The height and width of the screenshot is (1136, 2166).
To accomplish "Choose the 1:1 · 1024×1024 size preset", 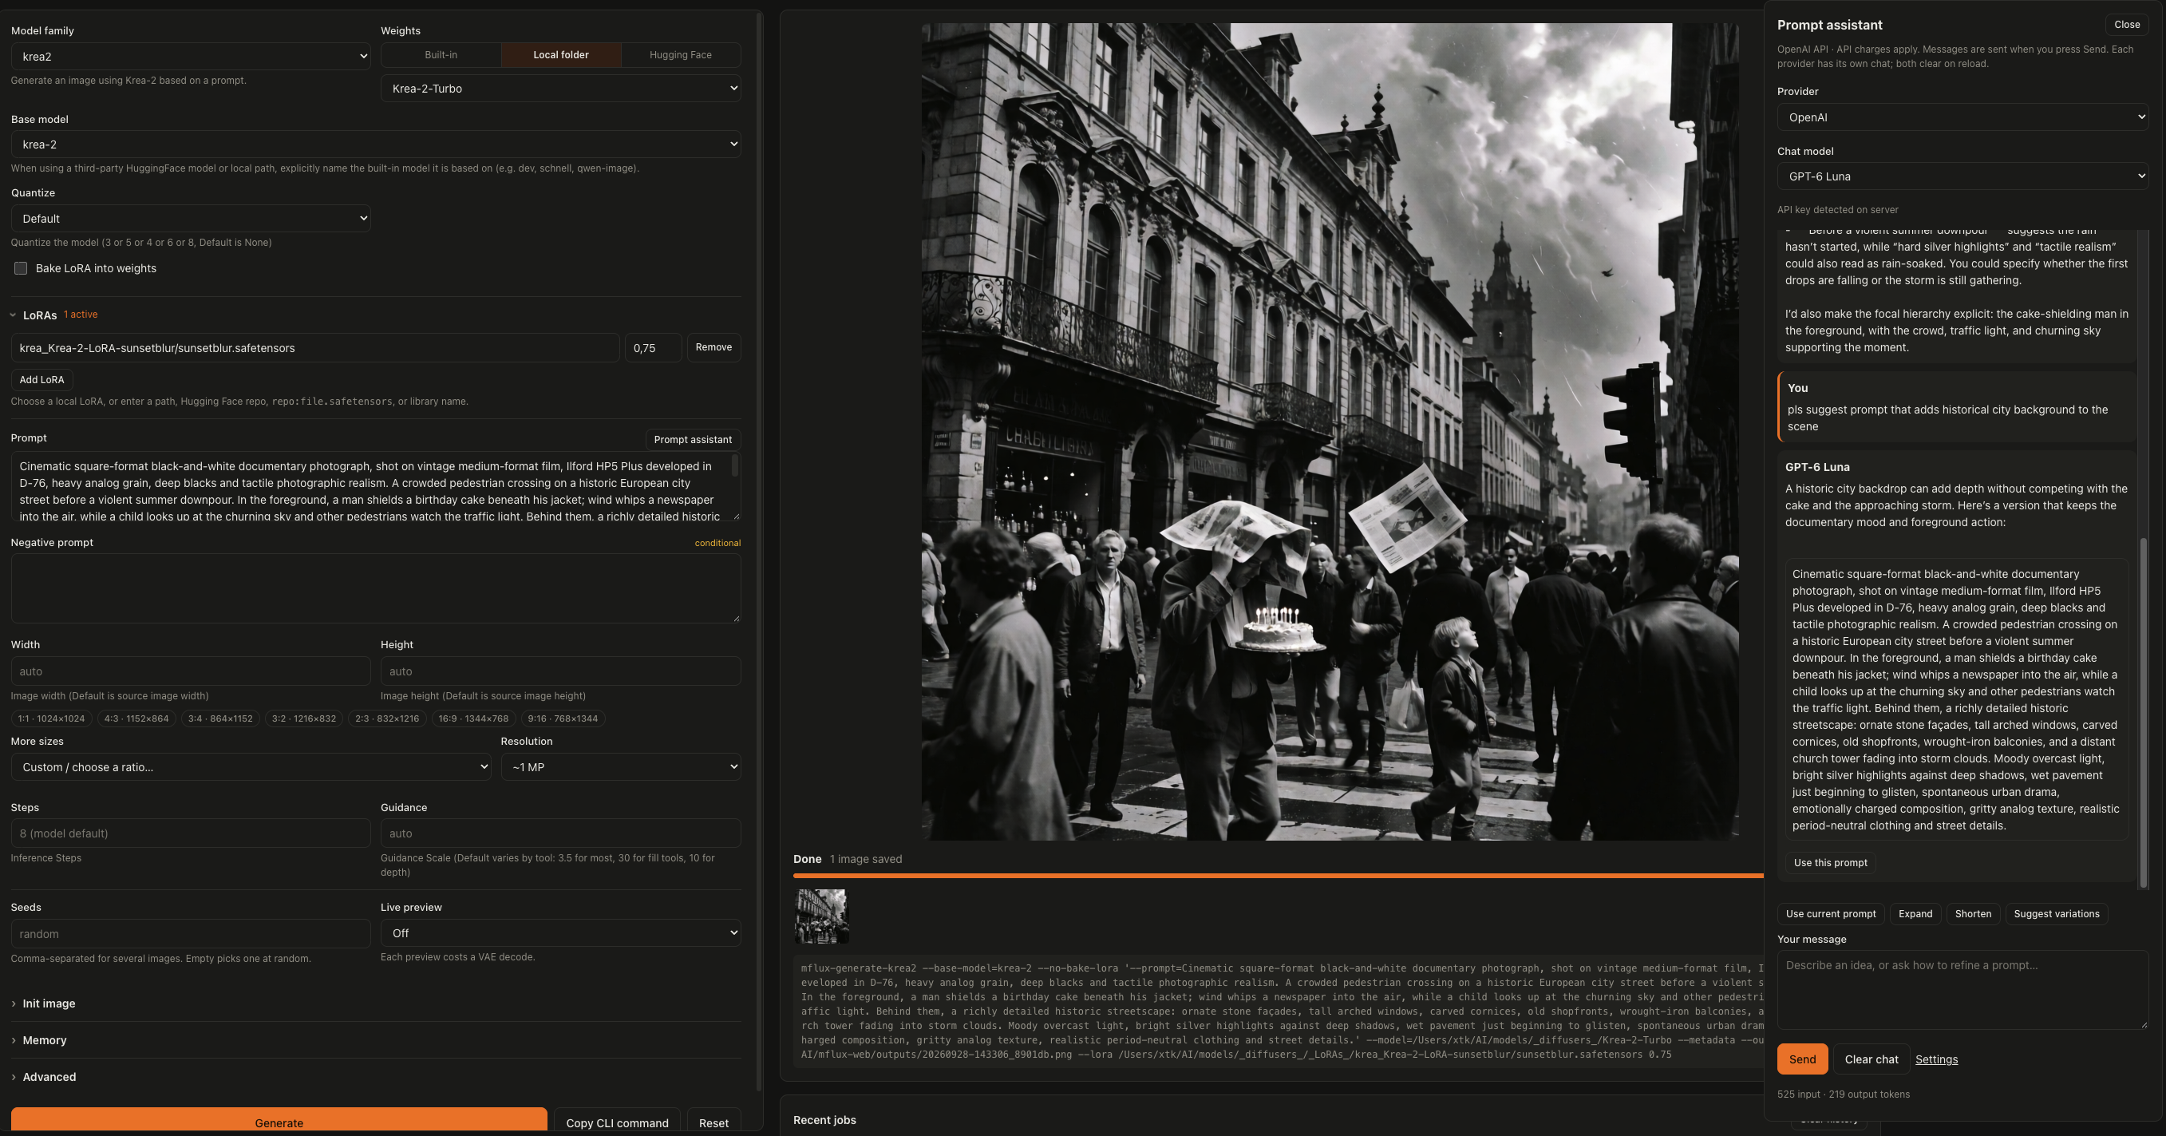I will click(51, 719).
